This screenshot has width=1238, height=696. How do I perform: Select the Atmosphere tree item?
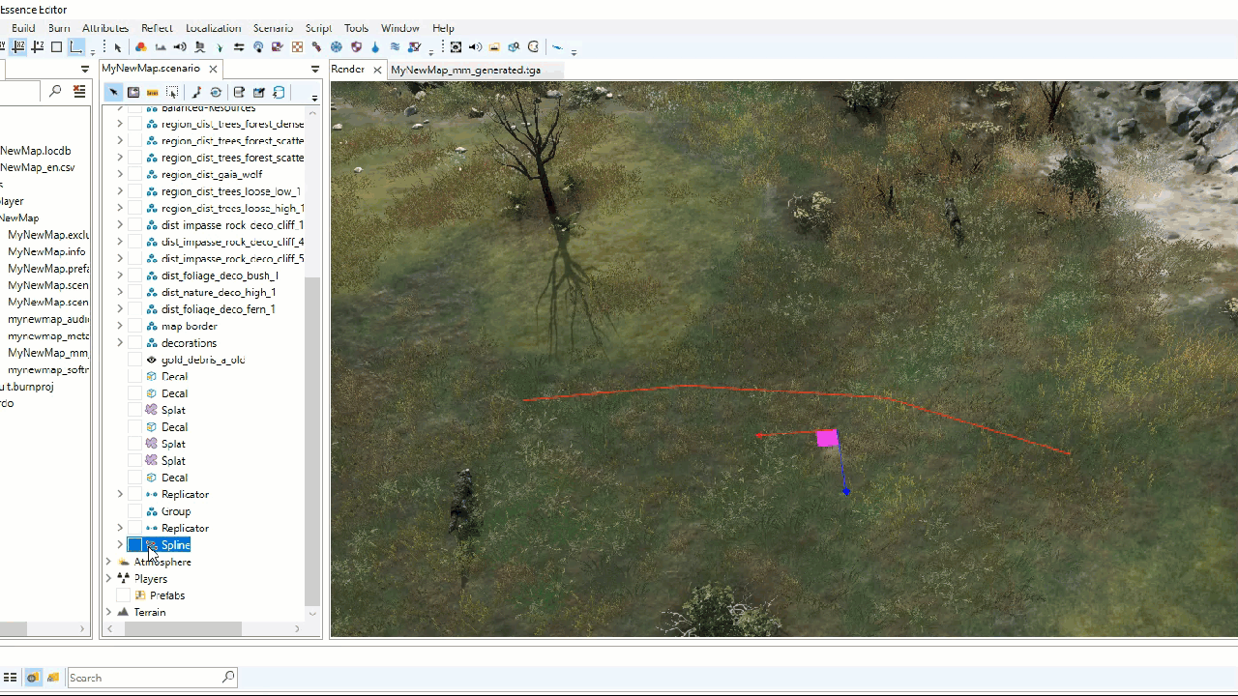(x=162, y=562)
